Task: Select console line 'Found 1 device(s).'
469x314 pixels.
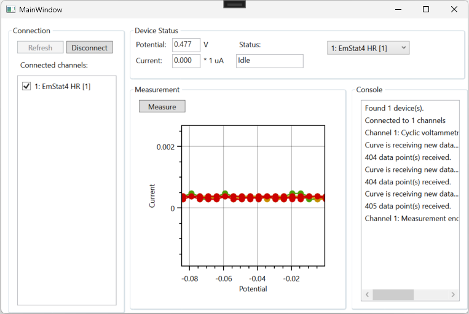Action: click(394, 108)
